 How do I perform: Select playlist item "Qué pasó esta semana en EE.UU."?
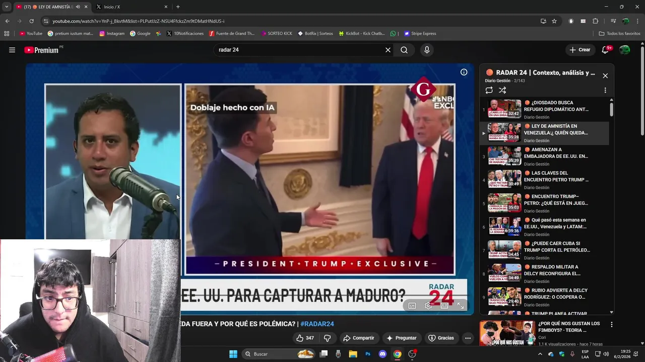(x=544, y=227)
